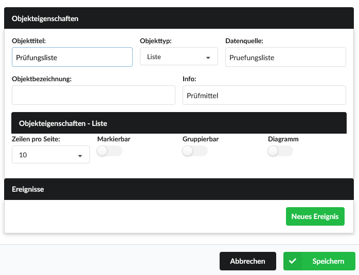Toggle the Diagramm switch on
Screen dimensions: 359x275
click(x=280, y=151)
